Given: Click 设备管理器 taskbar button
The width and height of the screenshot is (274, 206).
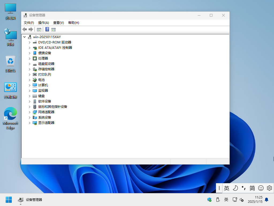Looking at the screenshot, I should pyautogui.click(x=30, y=200).
